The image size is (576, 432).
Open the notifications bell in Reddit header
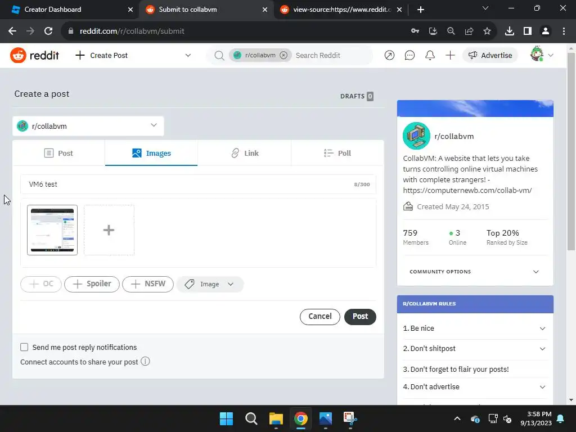pos(430,55)
